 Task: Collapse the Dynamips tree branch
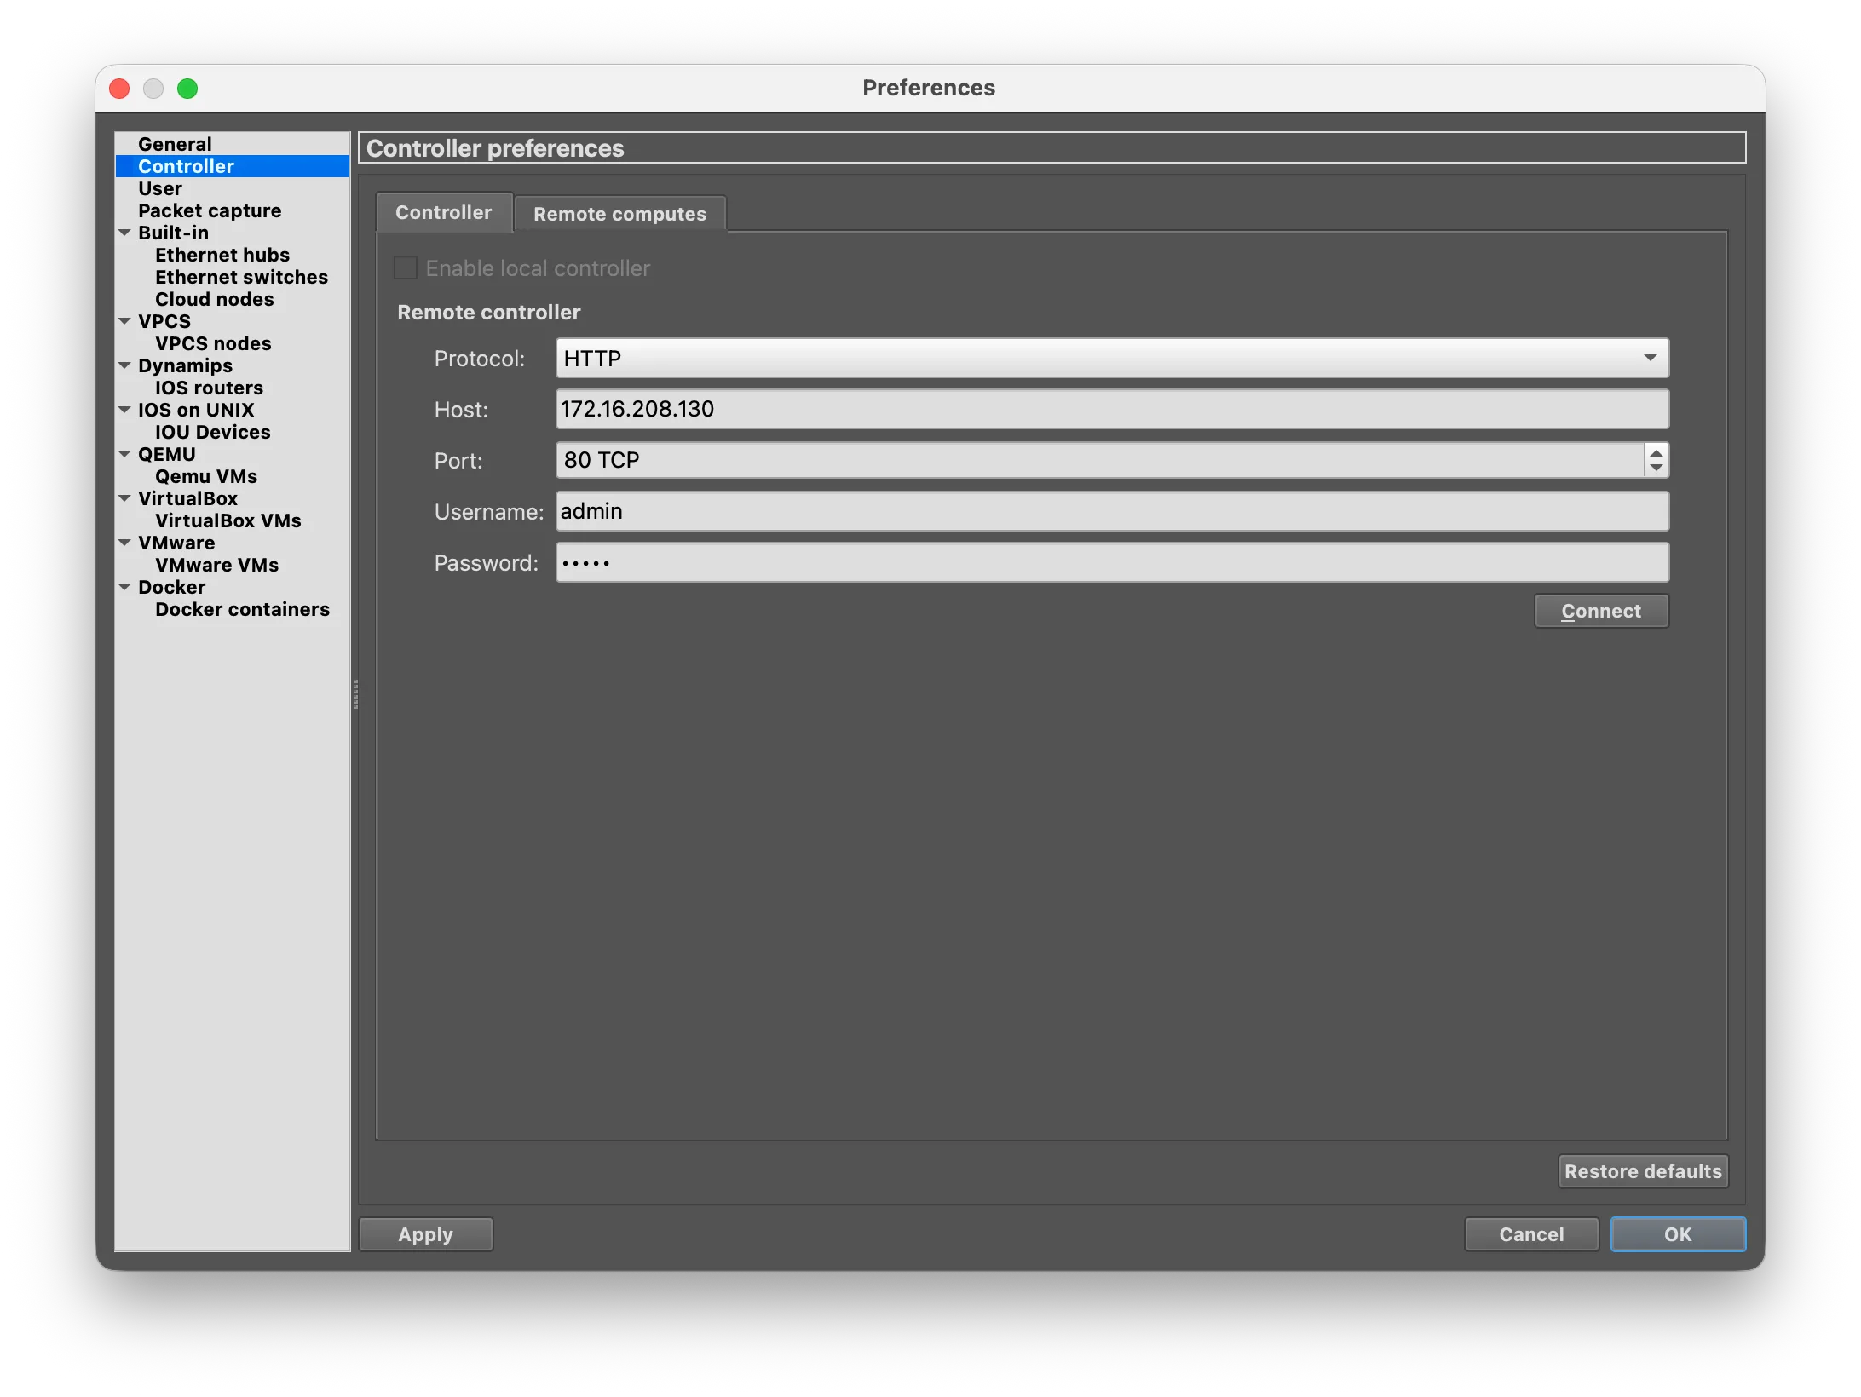(125, 365)
